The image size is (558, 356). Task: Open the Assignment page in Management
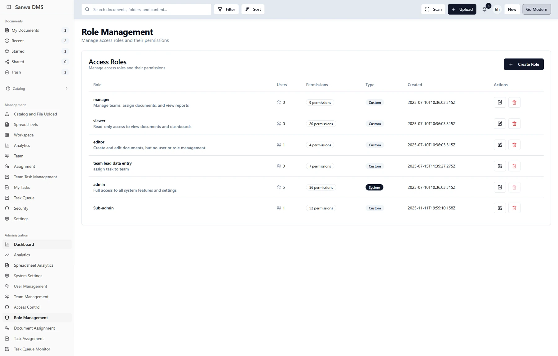pyautogui.click(x=37, y=167)
